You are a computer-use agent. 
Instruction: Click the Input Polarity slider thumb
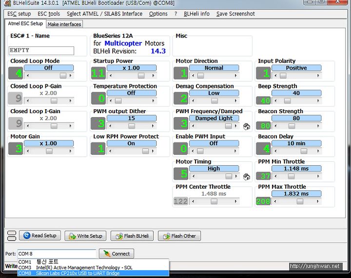point(283,76)
